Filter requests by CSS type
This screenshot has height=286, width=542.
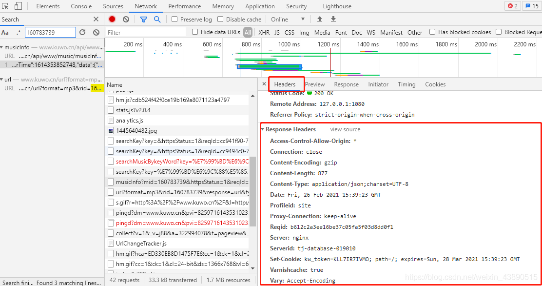click(x=290, y=32)
